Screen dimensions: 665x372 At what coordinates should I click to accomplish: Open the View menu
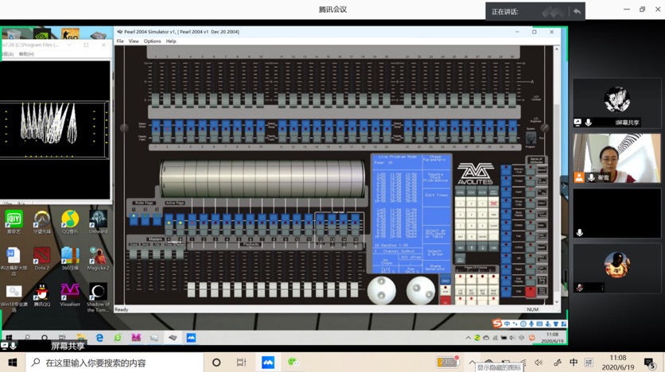pos(134,41)
